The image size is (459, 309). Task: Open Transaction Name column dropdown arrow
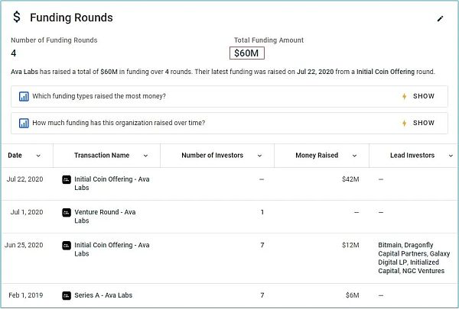pos(145,156)
